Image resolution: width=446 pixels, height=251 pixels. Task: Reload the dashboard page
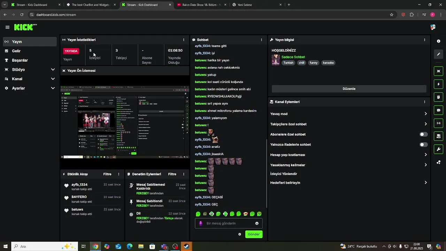pos(22,15)
